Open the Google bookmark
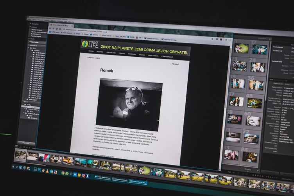Image resolution: width=294 pixels, height=196 pixels. (x=77, y=34)
